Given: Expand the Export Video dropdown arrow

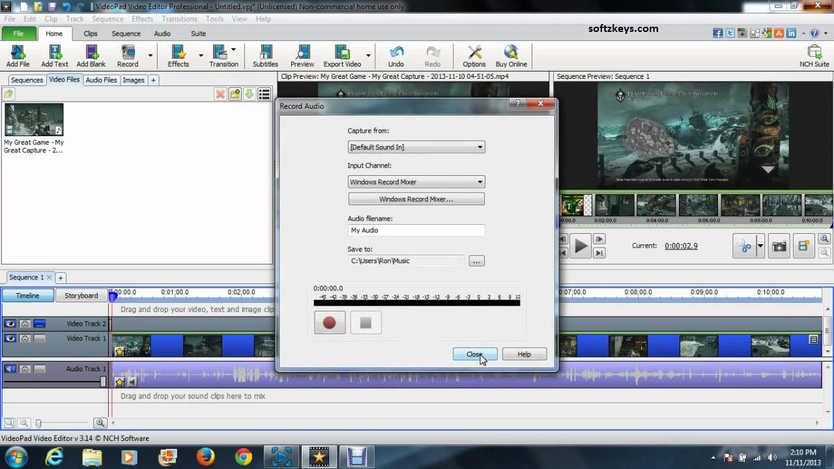Looking at the screenshot, I should 368,55.
